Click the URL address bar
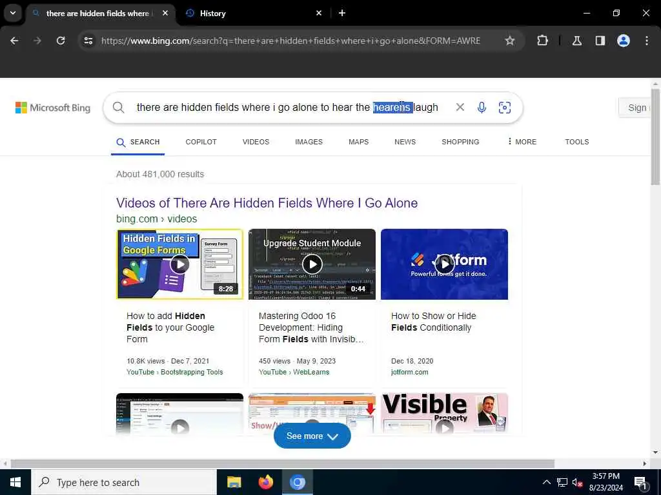The width and height of the screenshot is (661, 495). point(290,41)
